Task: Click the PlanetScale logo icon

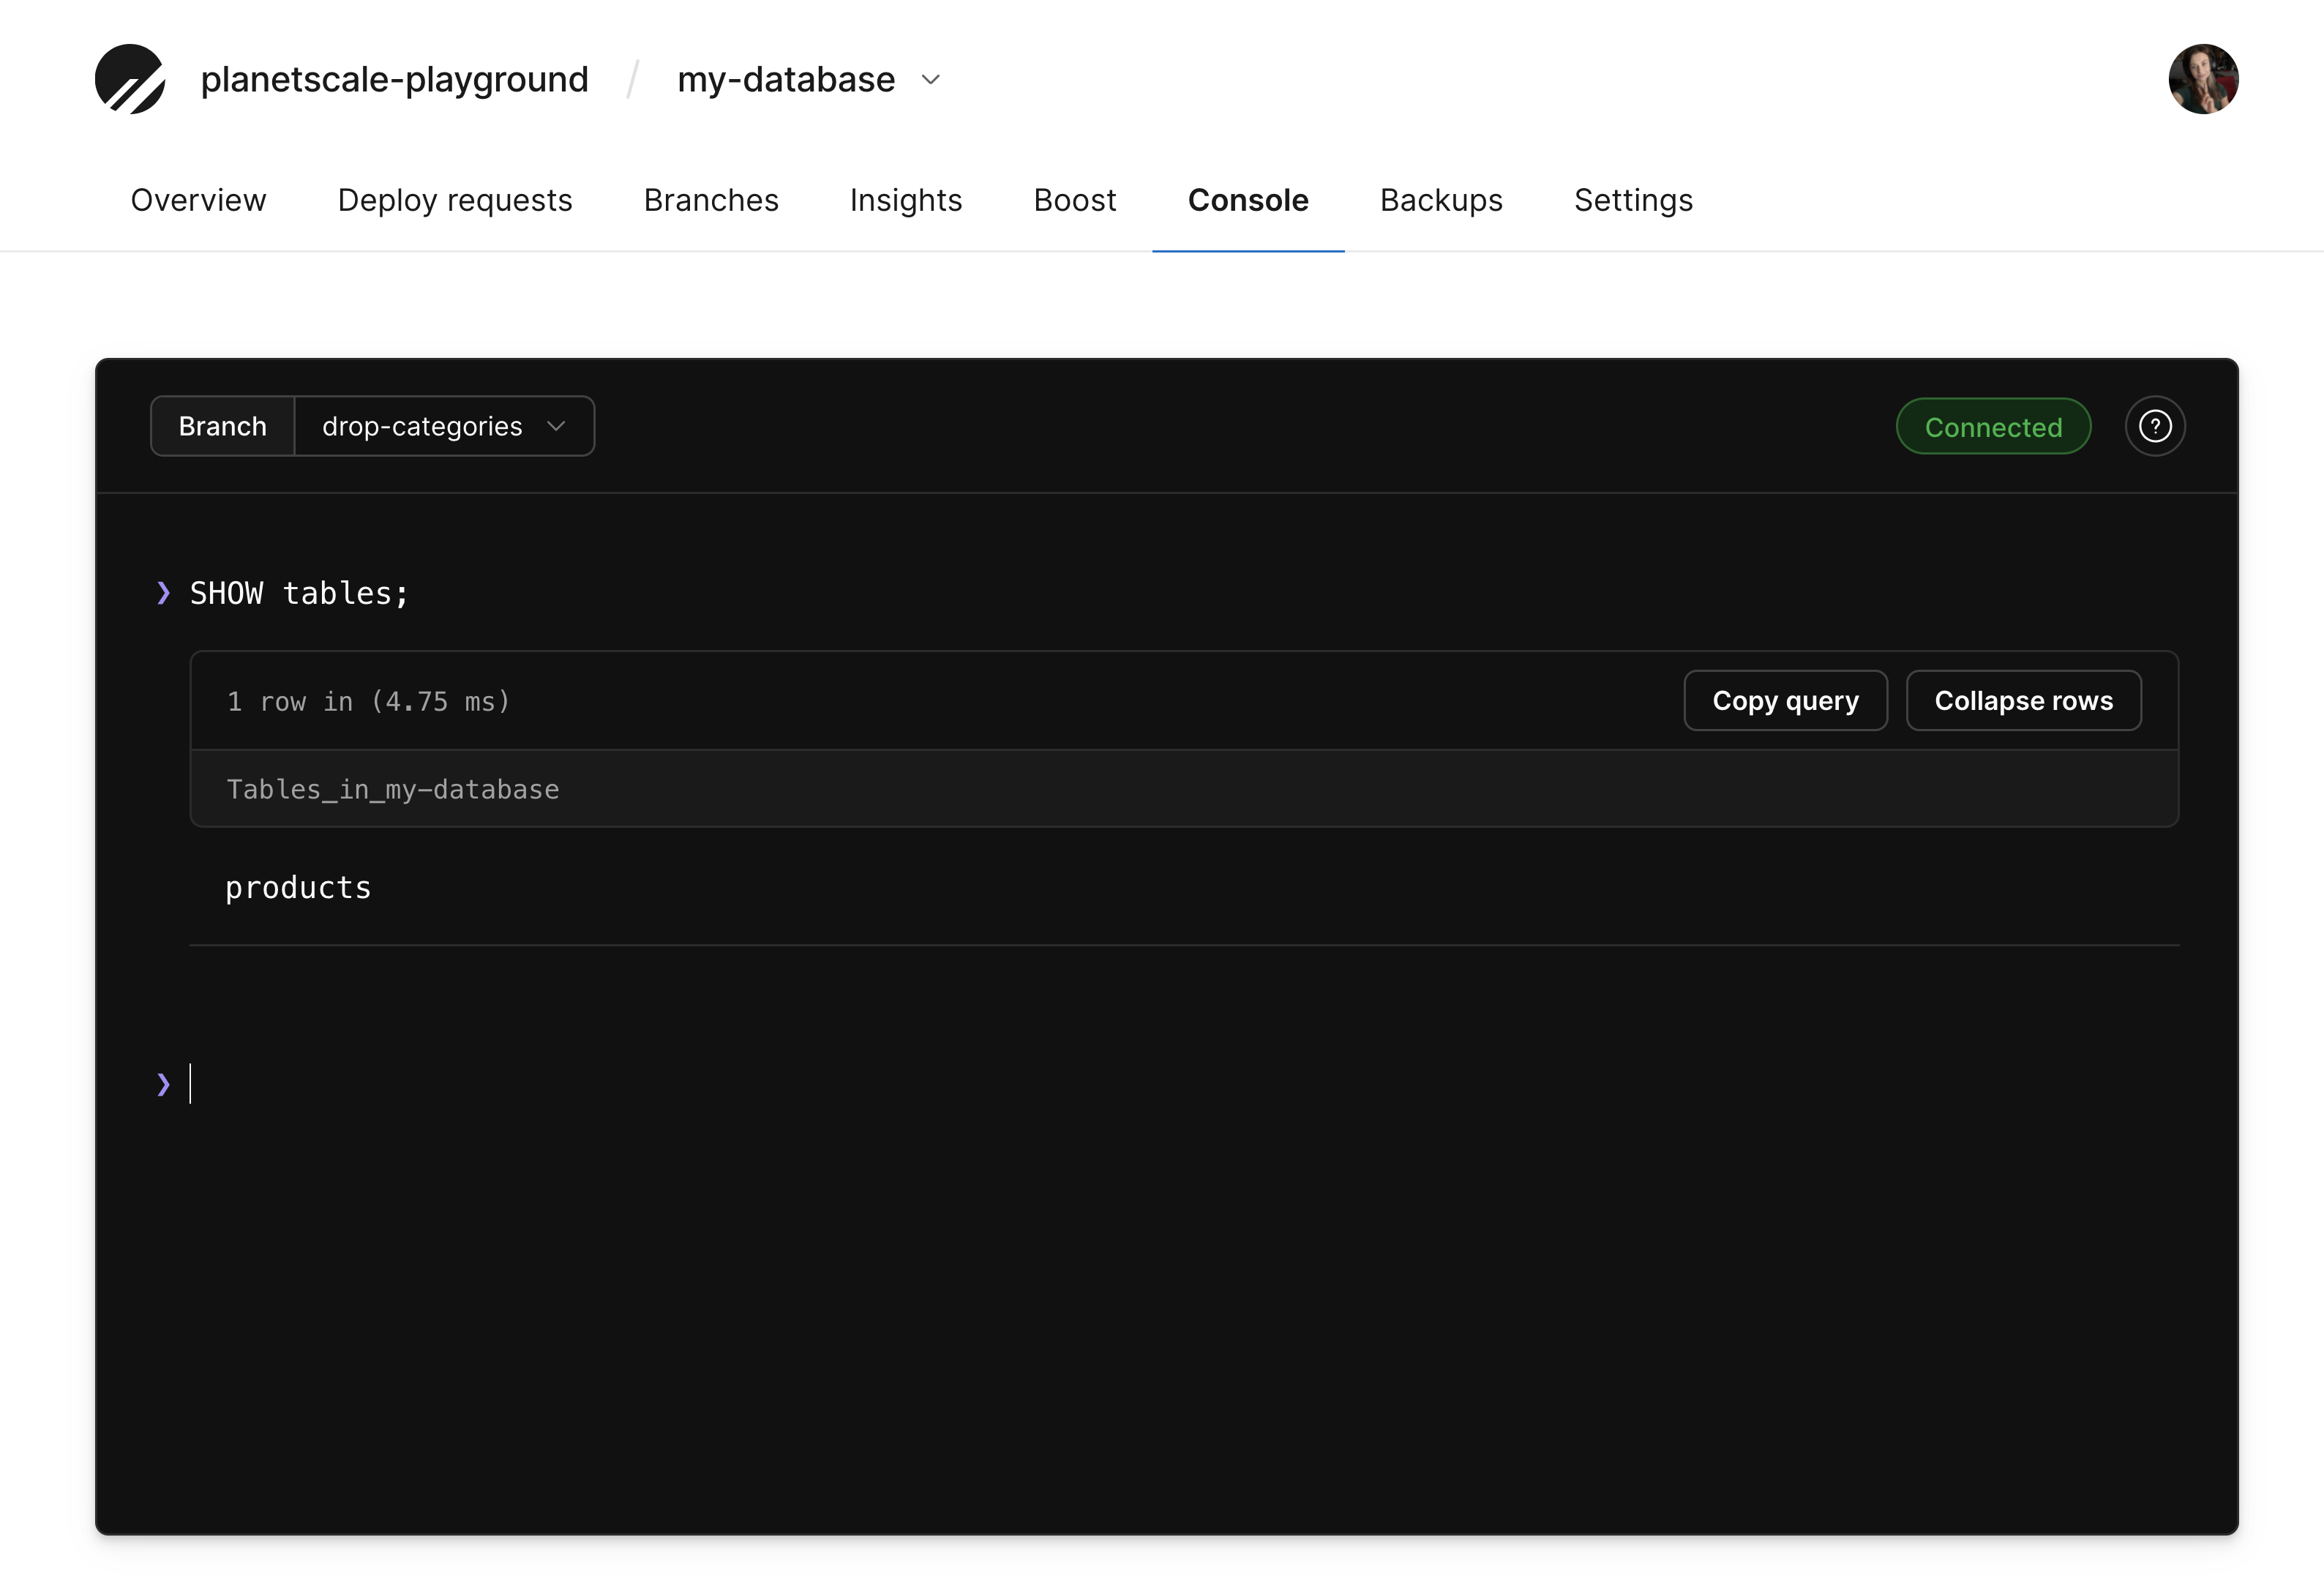Action: [x=130, y=79]
